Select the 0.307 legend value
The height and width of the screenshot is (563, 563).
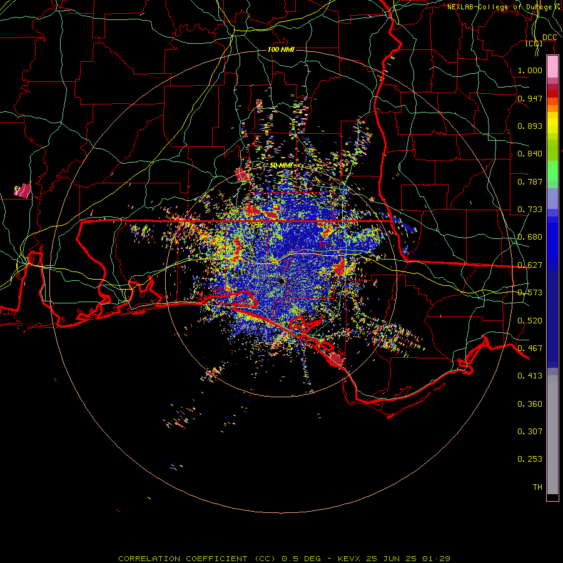(530, 432)
